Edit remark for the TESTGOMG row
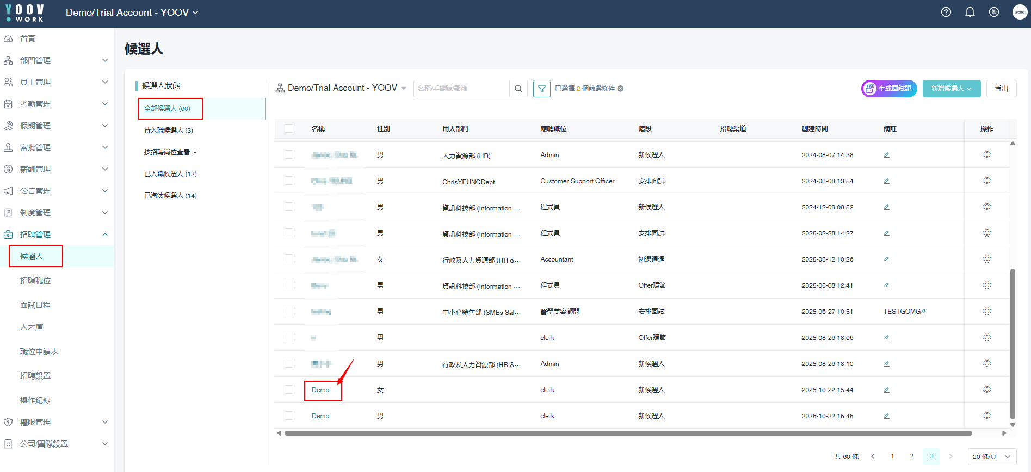1031x472 pixels. click(x=924, y=312)
